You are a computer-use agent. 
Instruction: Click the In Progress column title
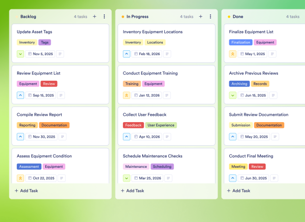pos(138,16)
